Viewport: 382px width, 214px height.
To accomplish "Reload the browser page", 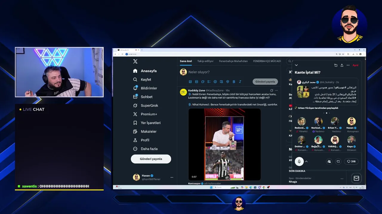I will (122, 54).
